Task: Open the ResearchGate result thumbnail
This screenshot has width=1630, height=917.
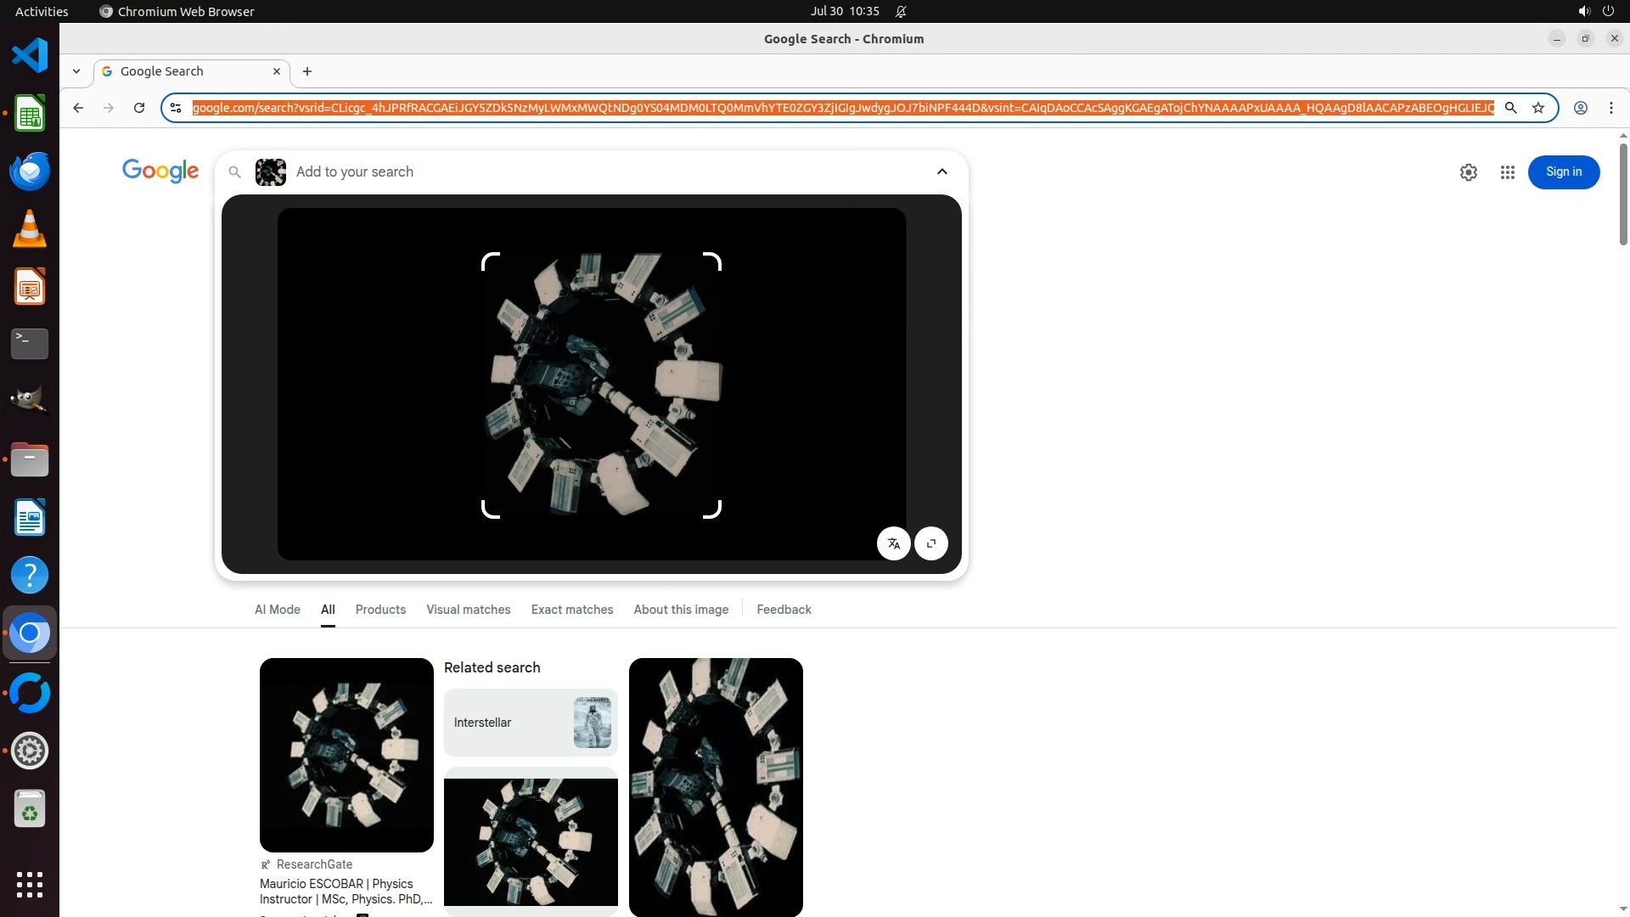Action: point(346,755)
